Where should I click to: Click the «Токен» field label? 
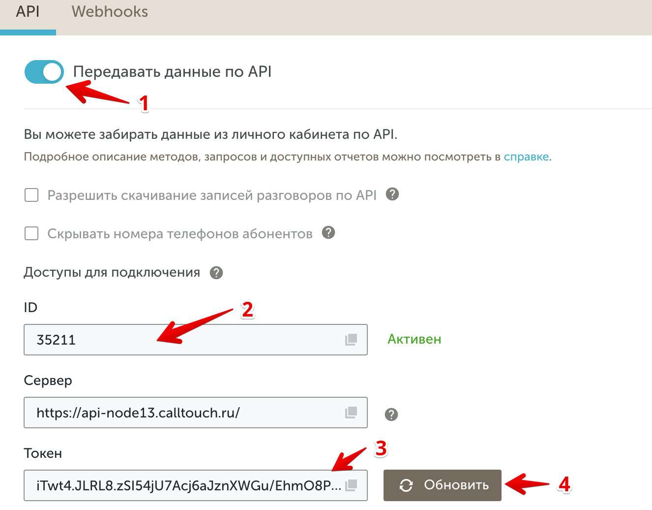pyautogui.click(x=43, y=453)
